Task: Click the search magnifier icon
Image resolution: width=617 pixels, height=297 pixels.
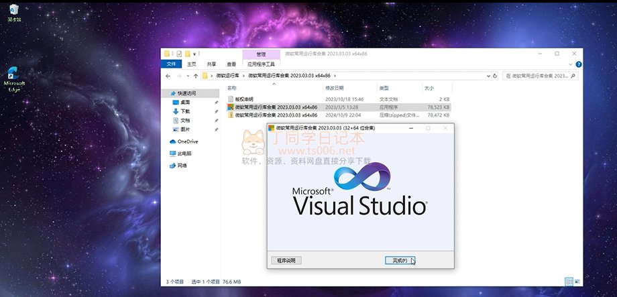Action: pyautogui.click(x=573, y=76)
